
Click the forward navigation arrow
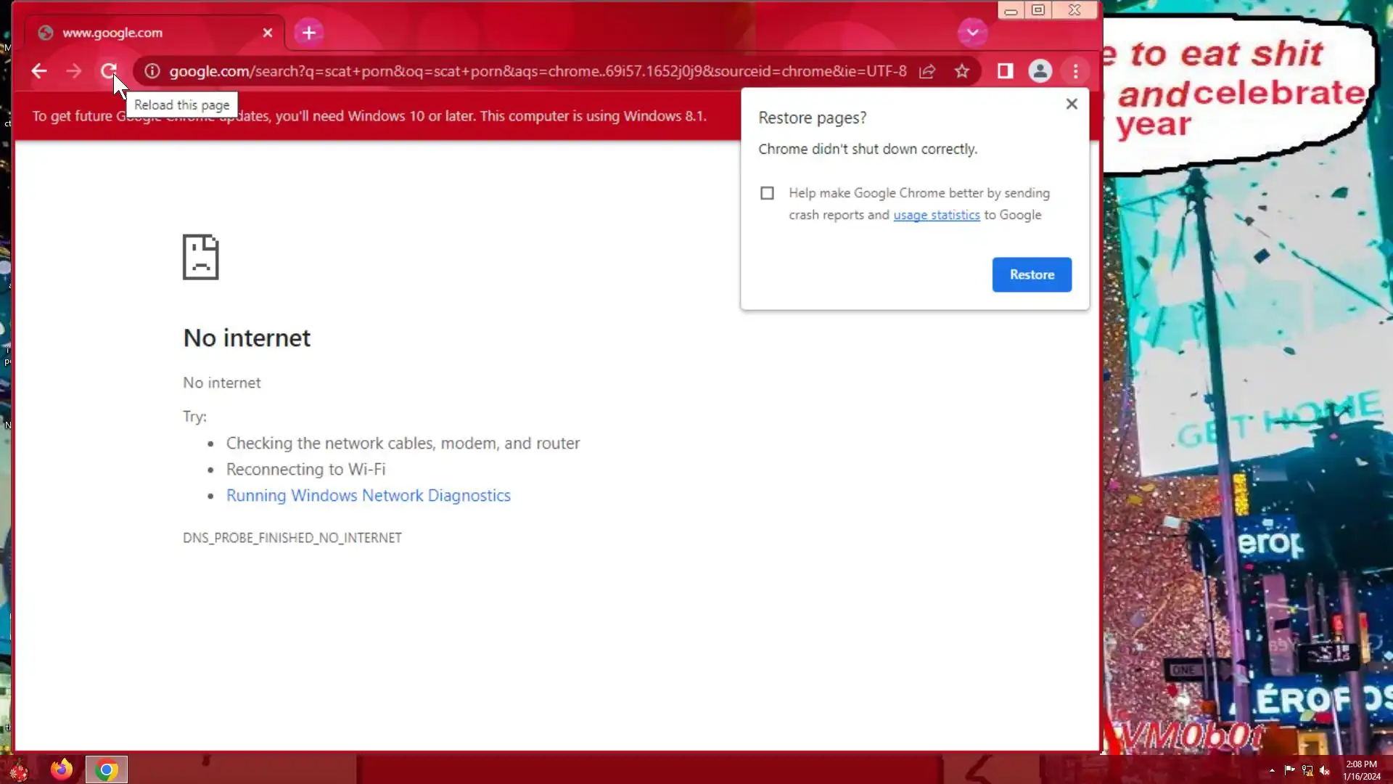[73, 71]
